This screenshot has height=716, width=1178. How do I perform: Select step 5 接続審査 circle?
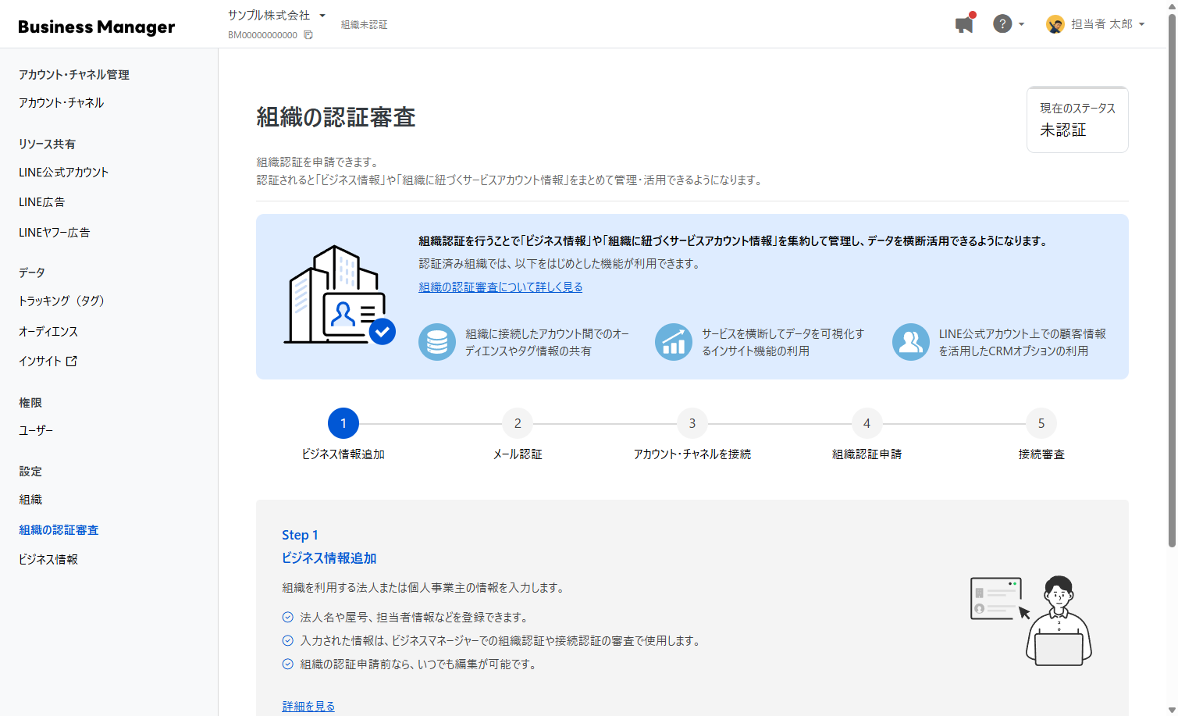[x=1041, y=423]
